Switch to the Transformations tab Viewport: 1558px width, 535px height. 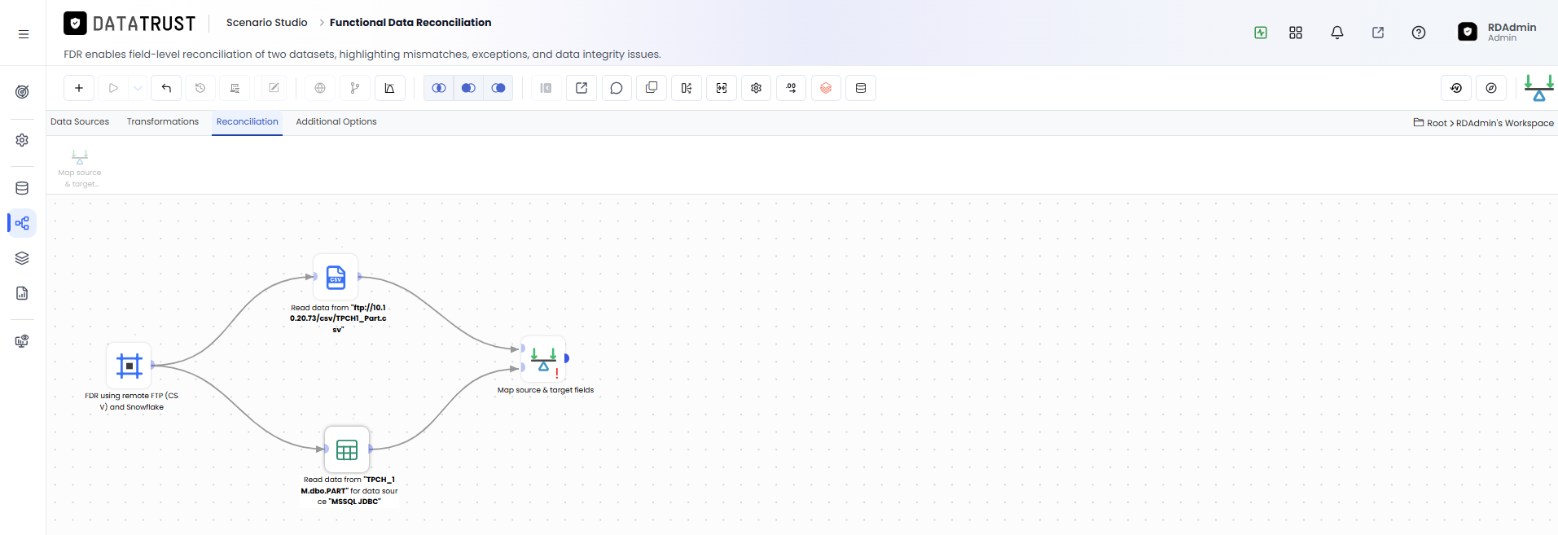[163, 121]
